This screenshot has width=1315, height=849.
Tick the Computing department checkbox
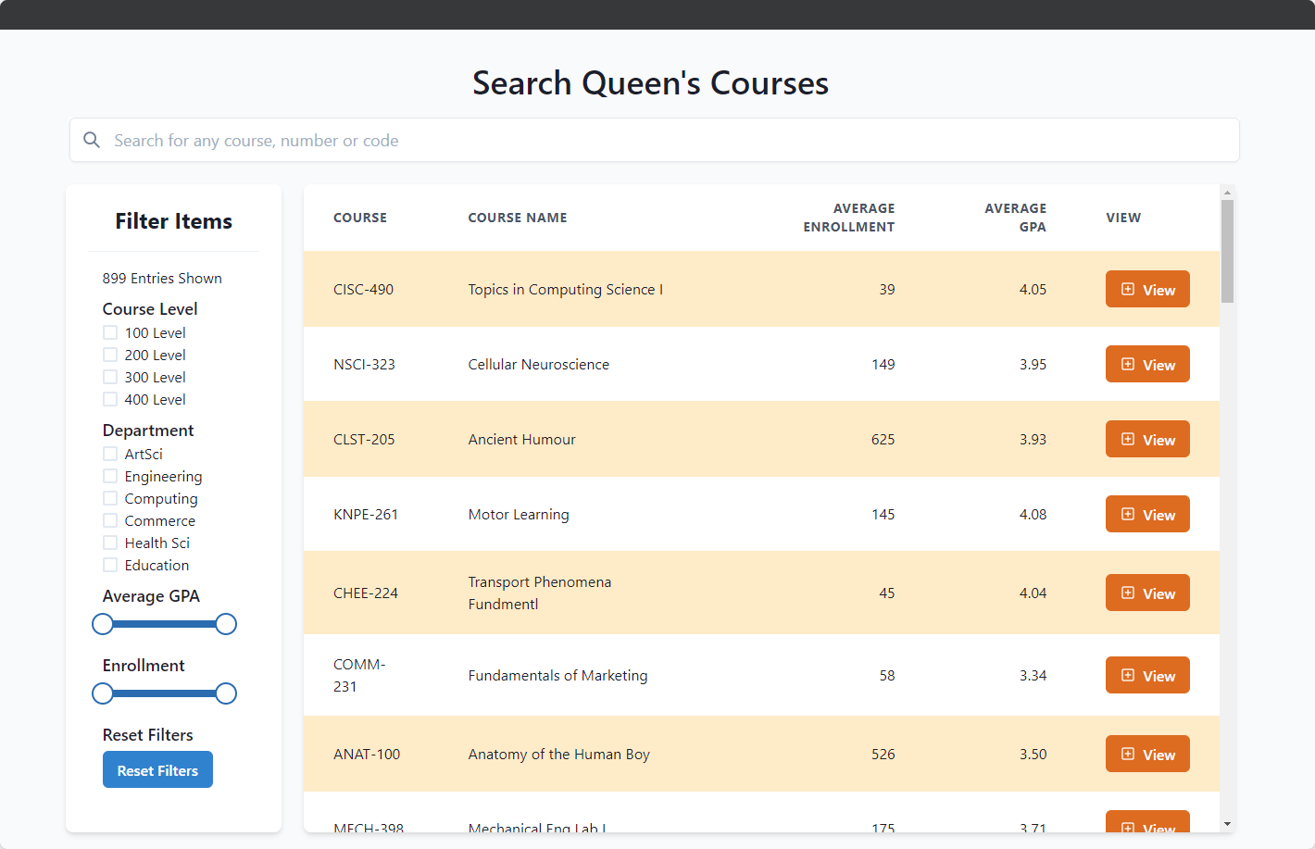[x=110, y=498]
